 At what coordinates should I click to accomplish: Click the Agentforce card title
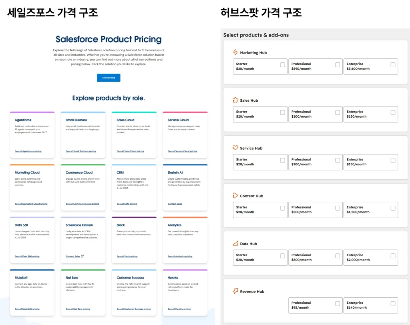pyautogui.click(x=23, y=120)
